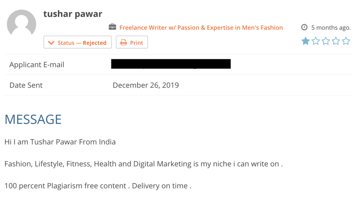Click the printer icon
Image resolution: width=360 pixels, height=197 pixels.
123,42
